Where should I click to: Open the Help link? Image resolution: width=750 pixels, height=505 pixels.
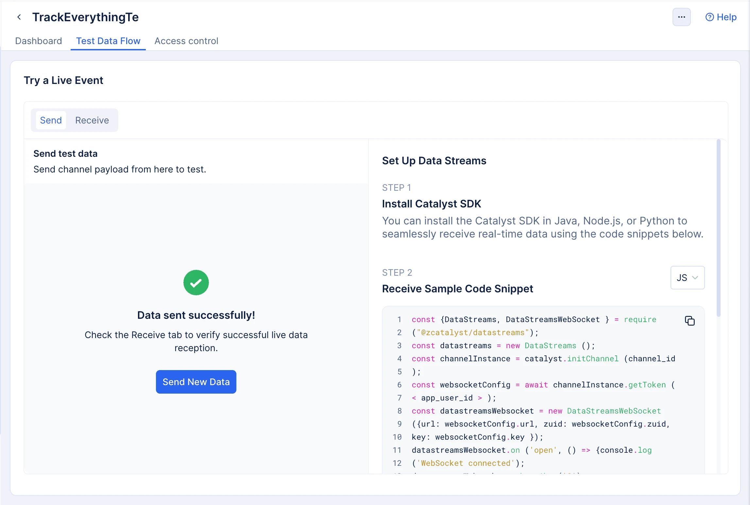click(721, 17)
